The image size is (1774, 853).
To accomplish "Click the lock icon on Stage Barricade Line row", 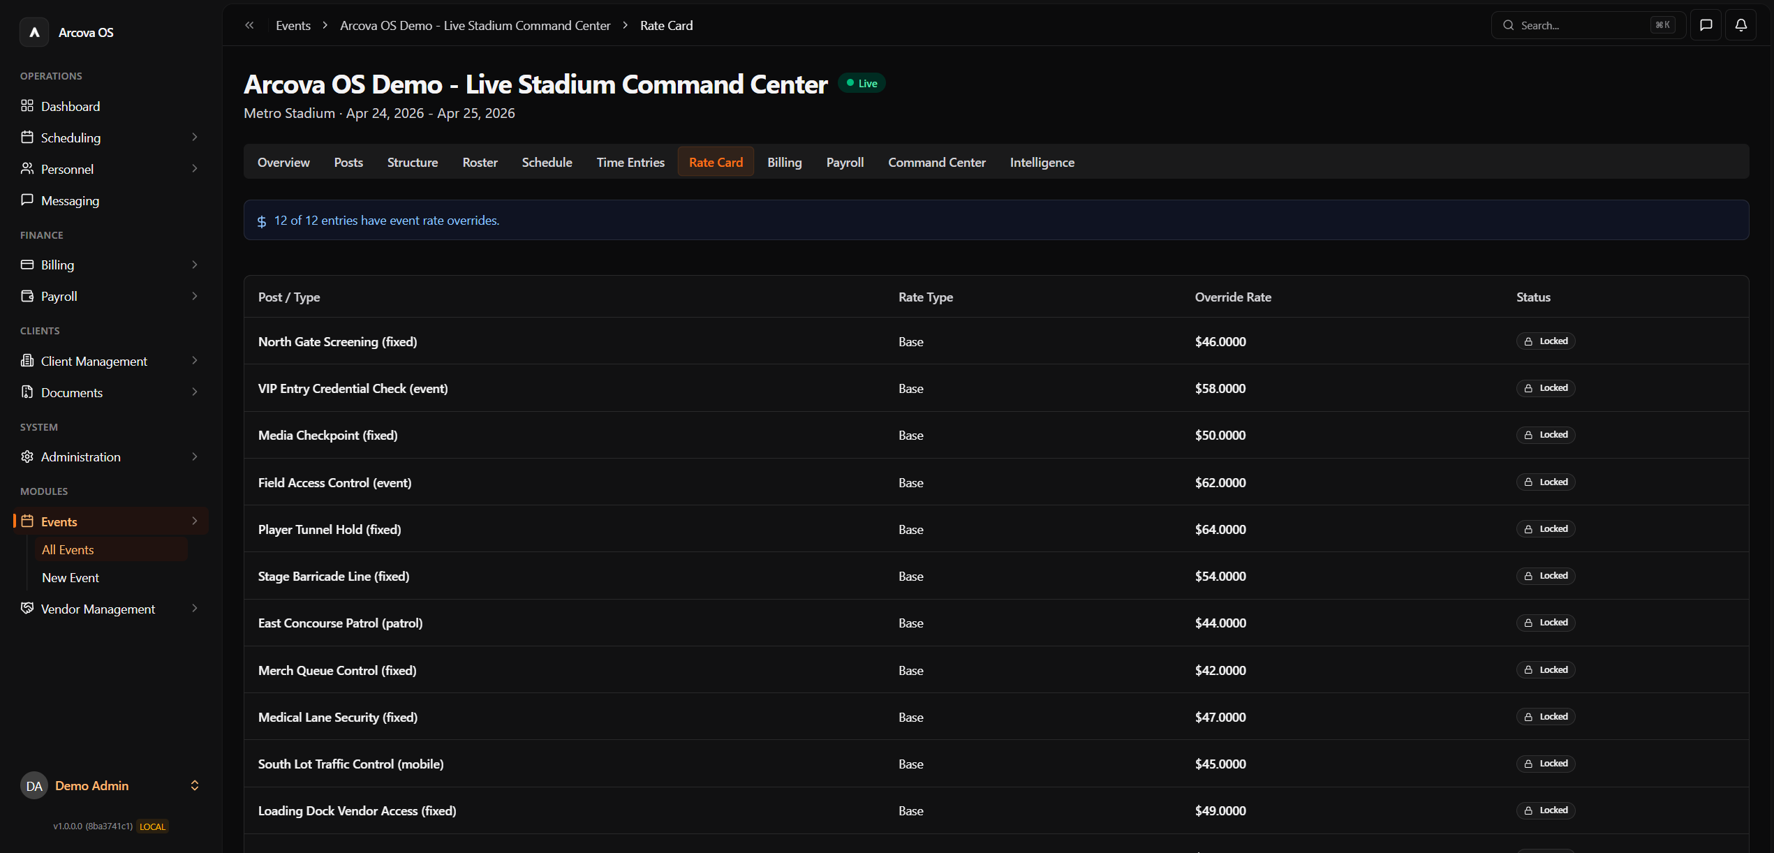I will [1528, 576].
